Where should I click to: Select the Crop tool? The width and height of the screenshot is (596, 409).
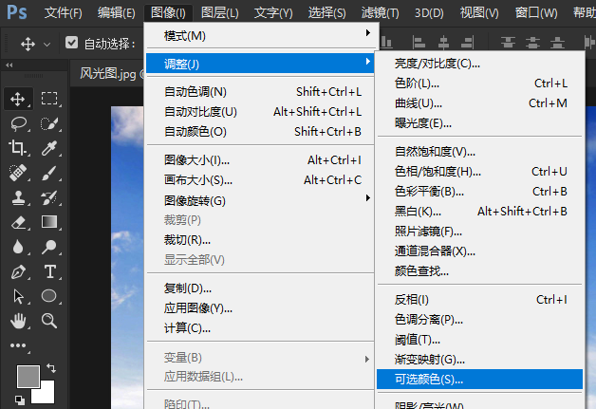(17, 147)
